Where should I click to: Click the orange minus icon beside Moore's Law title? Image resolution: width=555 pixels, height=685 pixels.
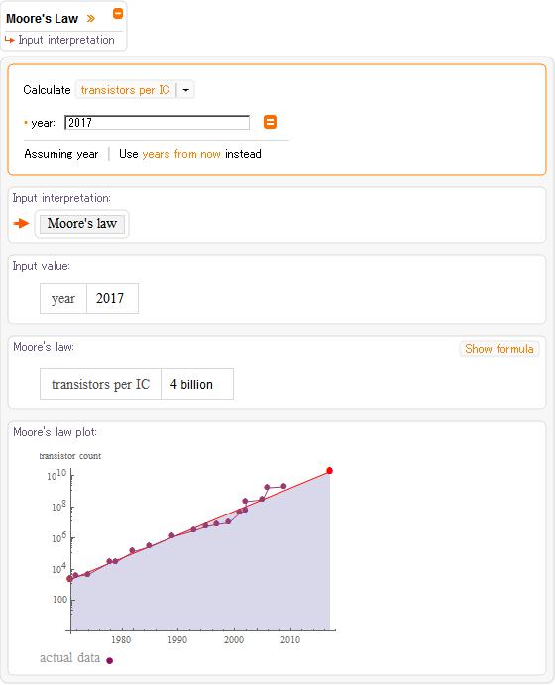click(x=118, y=14)
